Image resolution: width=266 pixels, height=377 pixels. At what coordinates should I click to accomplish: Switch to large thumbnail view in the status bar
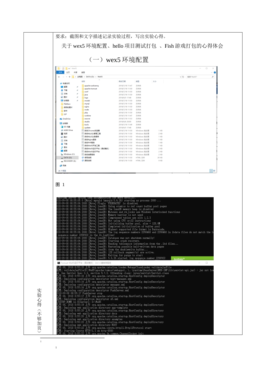(x=214, y=171)
